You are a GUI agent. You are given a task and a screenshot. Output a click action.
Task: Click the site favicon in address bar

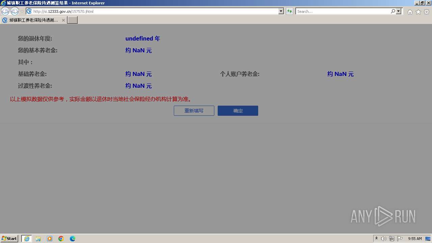29,11
